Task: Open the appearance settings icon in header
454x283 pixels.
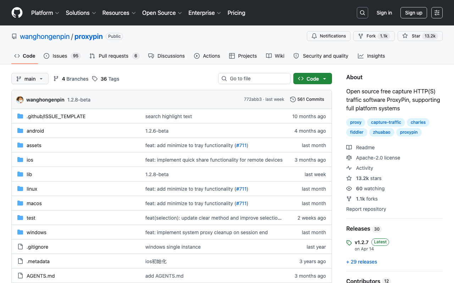Action: (437, 13)
